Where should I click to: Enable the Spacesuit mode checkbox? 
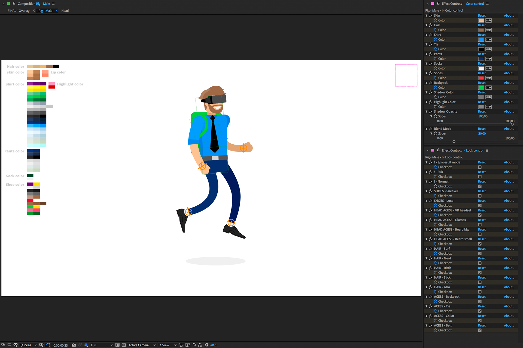point(480,167)
